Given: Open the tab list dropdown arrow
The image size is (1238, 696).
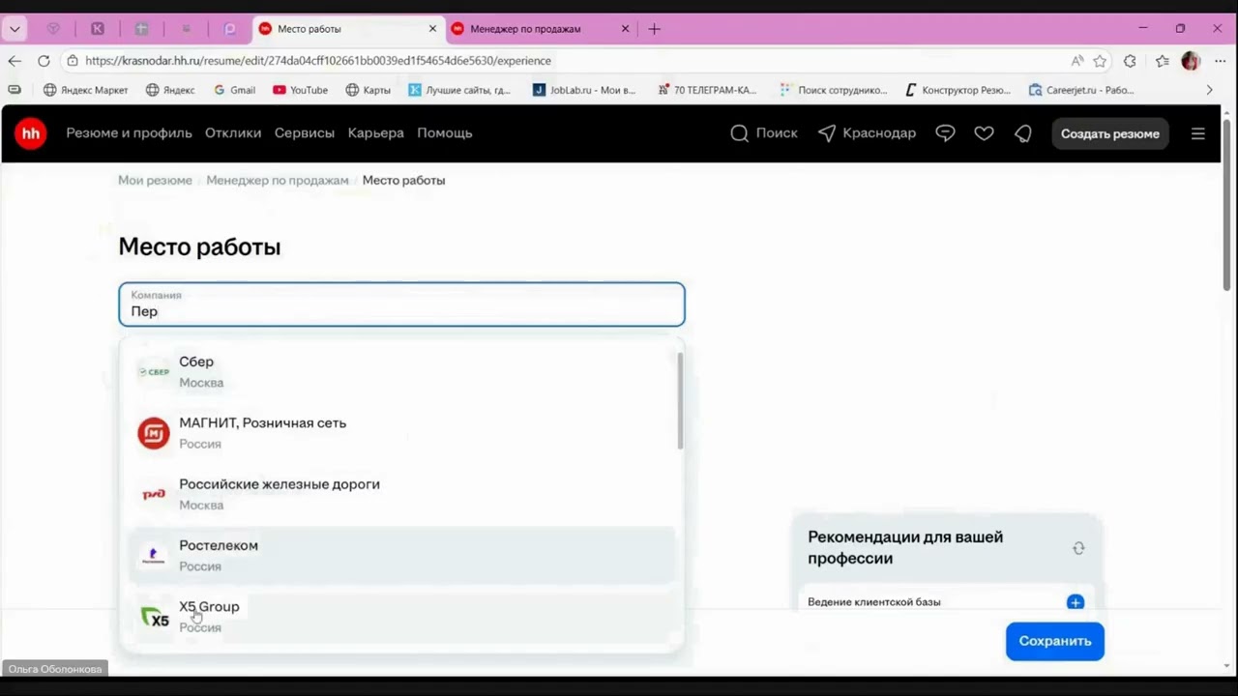Looking at the screenshot, I should pyautogui.click(x=15, y=29).
